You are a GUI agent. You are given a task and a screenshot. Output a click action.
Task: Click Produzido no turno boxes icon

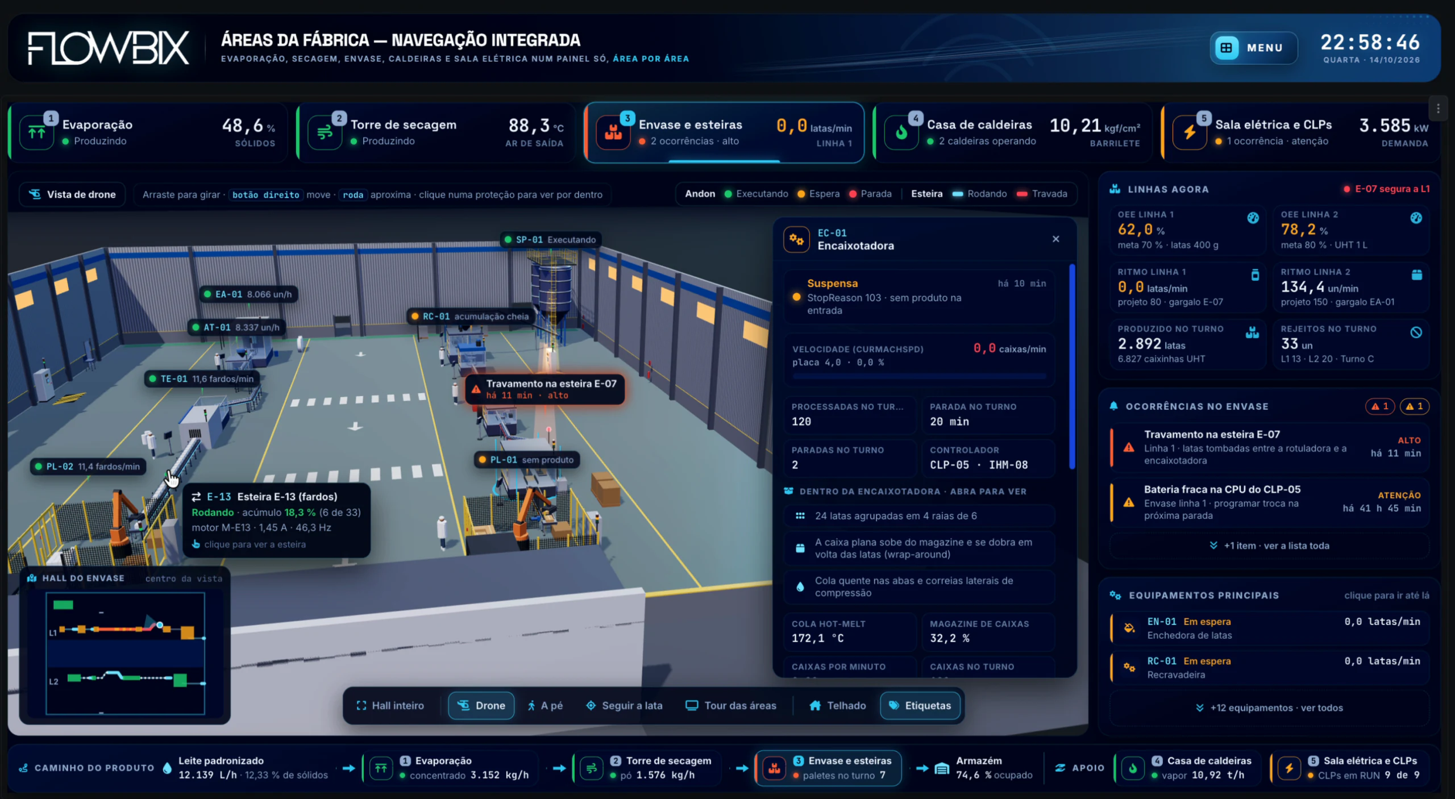click(1252, 332)
